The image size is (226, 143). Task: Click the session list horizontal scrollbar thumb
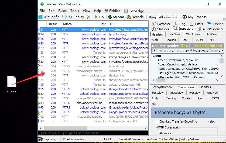coord(66,128)
